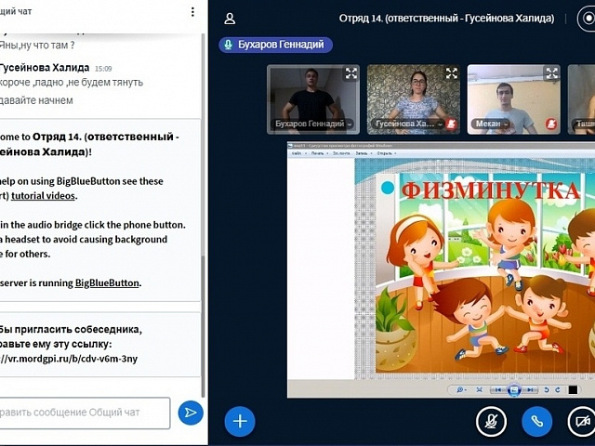
Task: Open dropdown next to Бухаров Геннадий name
Action: 350,124
